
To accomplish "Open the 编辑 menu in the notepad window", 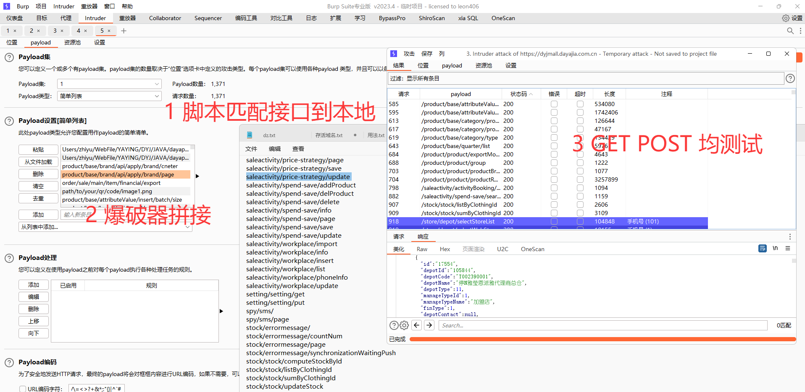I will coord(275,149).
